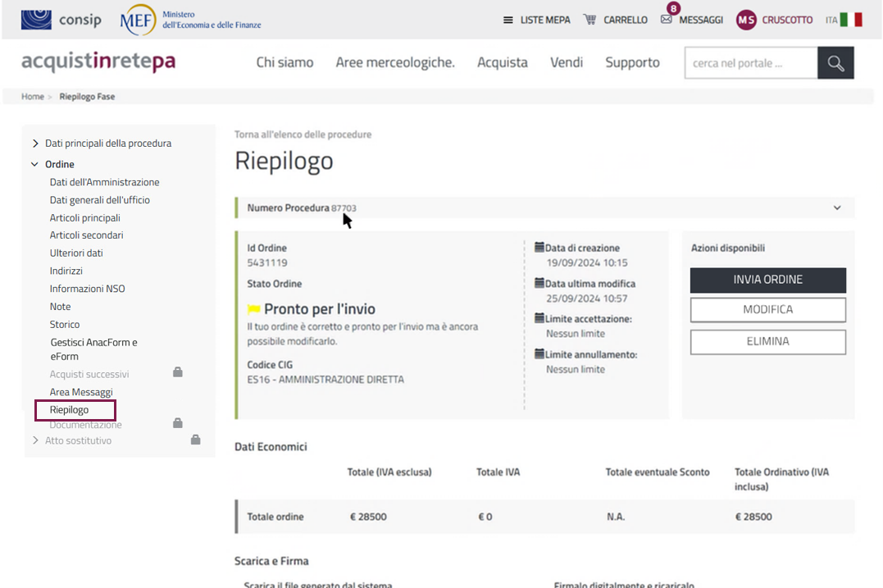Click the Liste MEPA hamburger icon
Viewport: 883px width, 588px height.
[508, 20]
